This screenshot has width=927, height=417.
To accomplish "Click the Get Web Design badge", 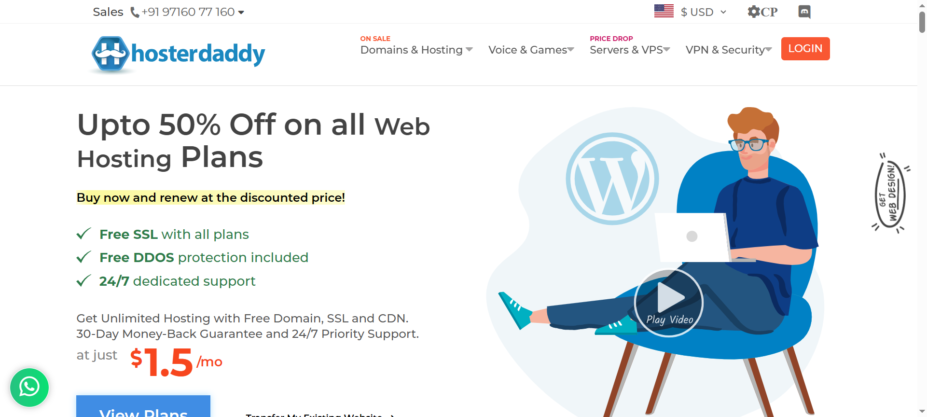I will [x=890, y=194].
